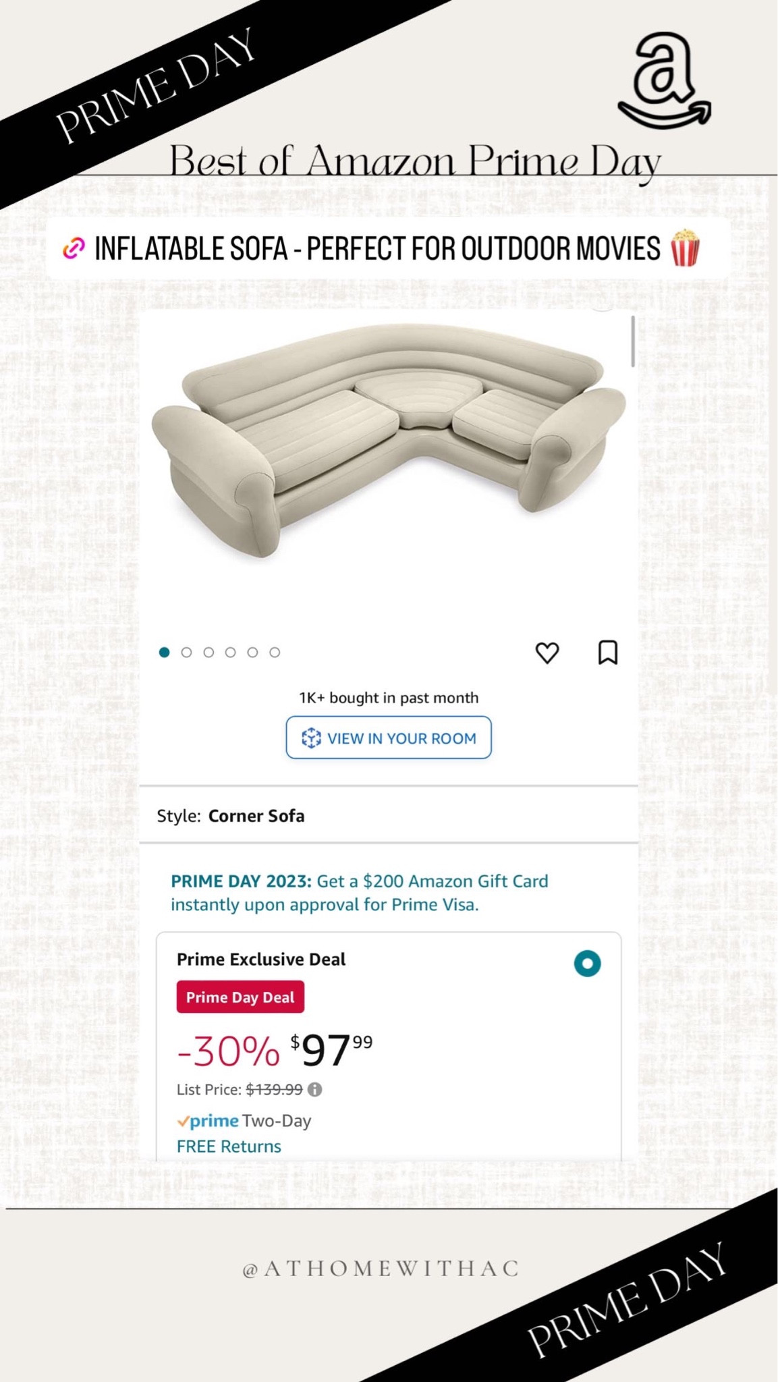Click the 1K+ bought in past month text
The height and width of the screenshot is (1382, 778).
[x=389, y=697]
